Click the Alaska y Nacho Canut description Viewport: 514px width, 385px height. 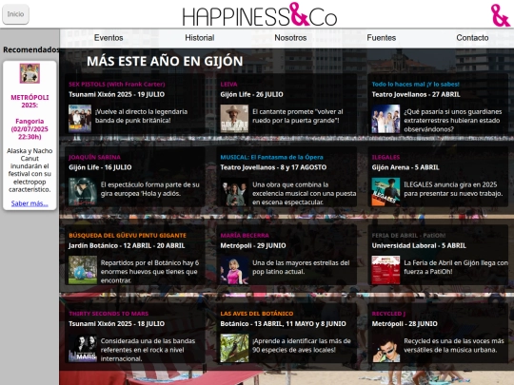point(30,170)
